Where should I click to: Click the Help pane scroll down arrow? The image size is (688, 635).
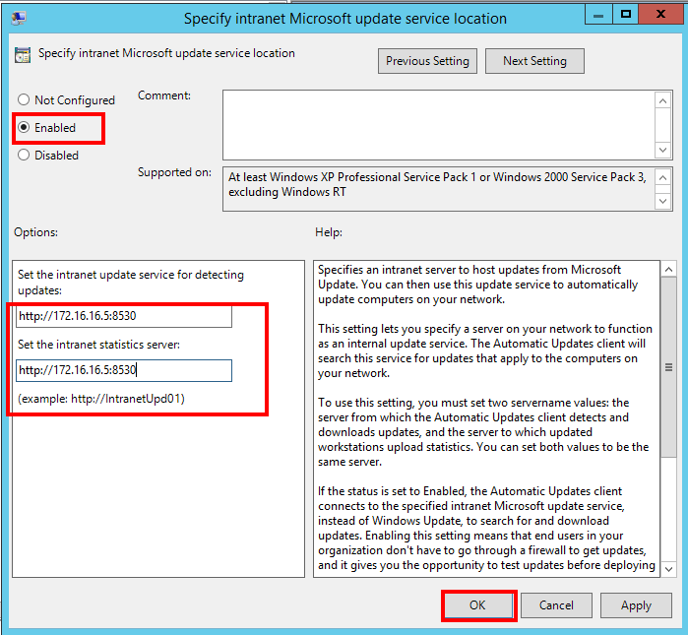coord(668,569)
